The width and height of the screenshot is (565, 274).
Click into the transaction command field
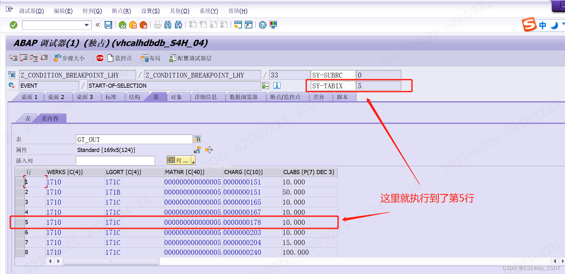(x=53, y=25)
